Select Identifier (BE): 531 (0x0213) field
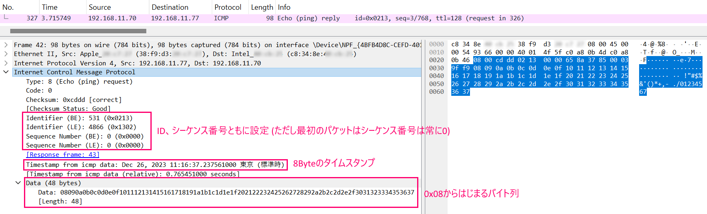The height and width of the screenshot is (214, 707). (x=79, y=118)
